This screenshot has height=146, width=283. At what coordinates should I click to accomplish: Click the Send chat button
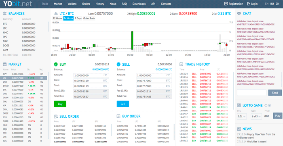(275, 93)
